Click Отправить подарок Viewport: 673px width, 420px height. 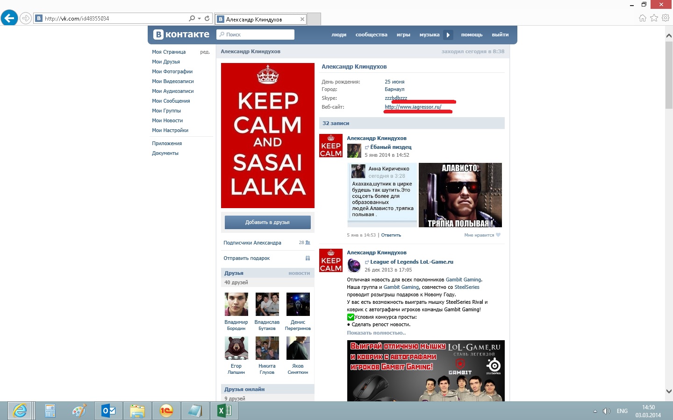[x=247, y=258]
